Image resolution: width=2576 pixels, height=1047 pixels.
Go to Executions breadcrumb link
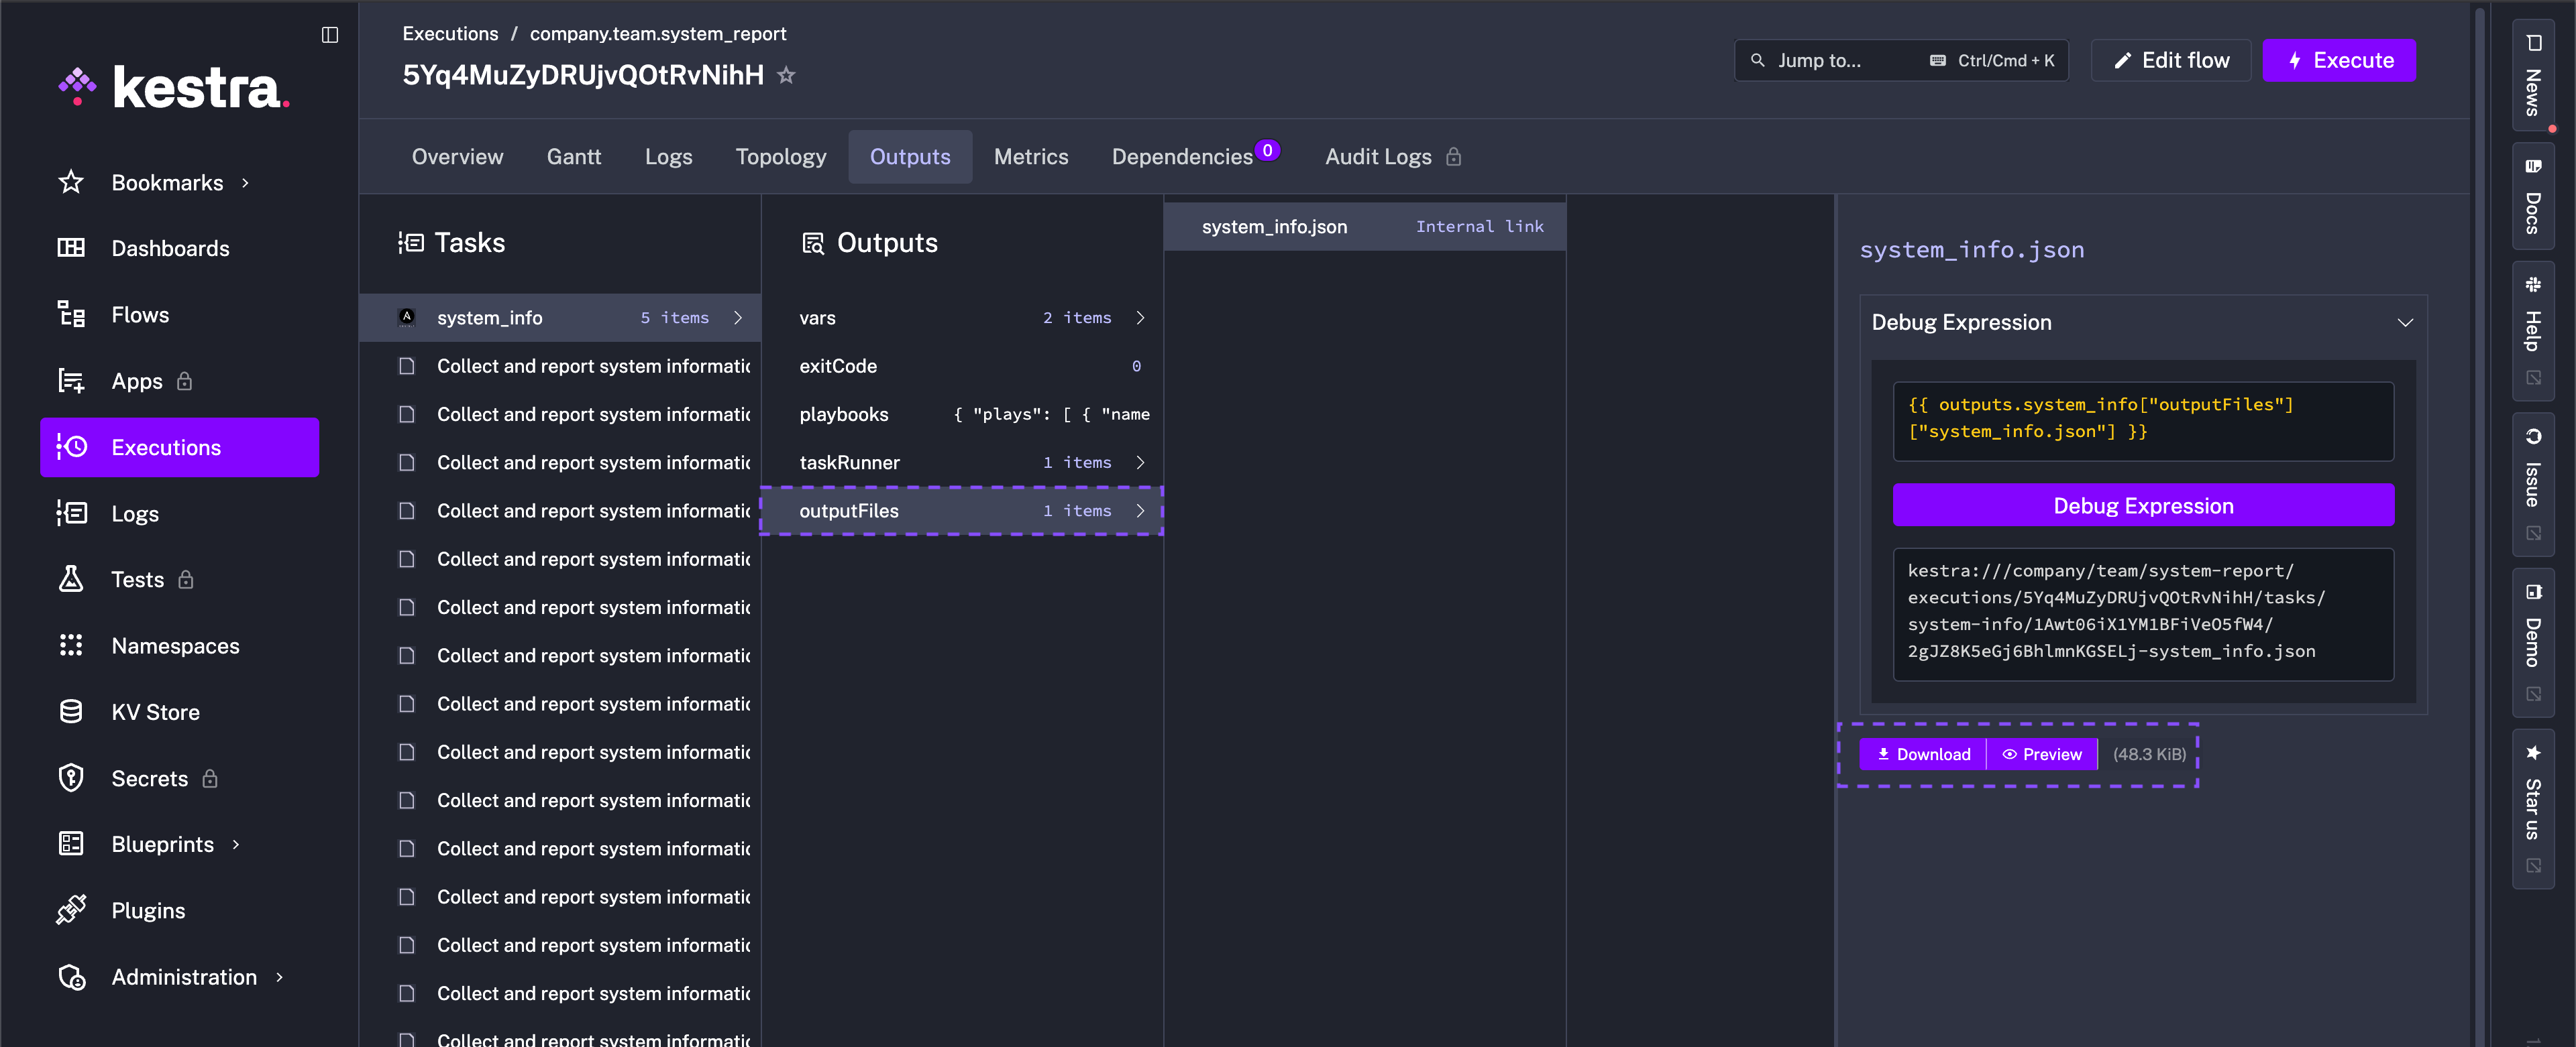coord(450,33)
